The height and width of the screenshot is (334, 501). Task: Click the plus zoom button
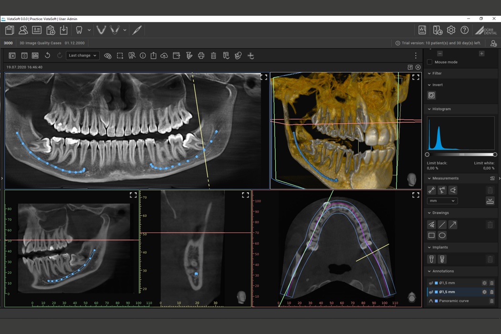[x=481, y=53]
